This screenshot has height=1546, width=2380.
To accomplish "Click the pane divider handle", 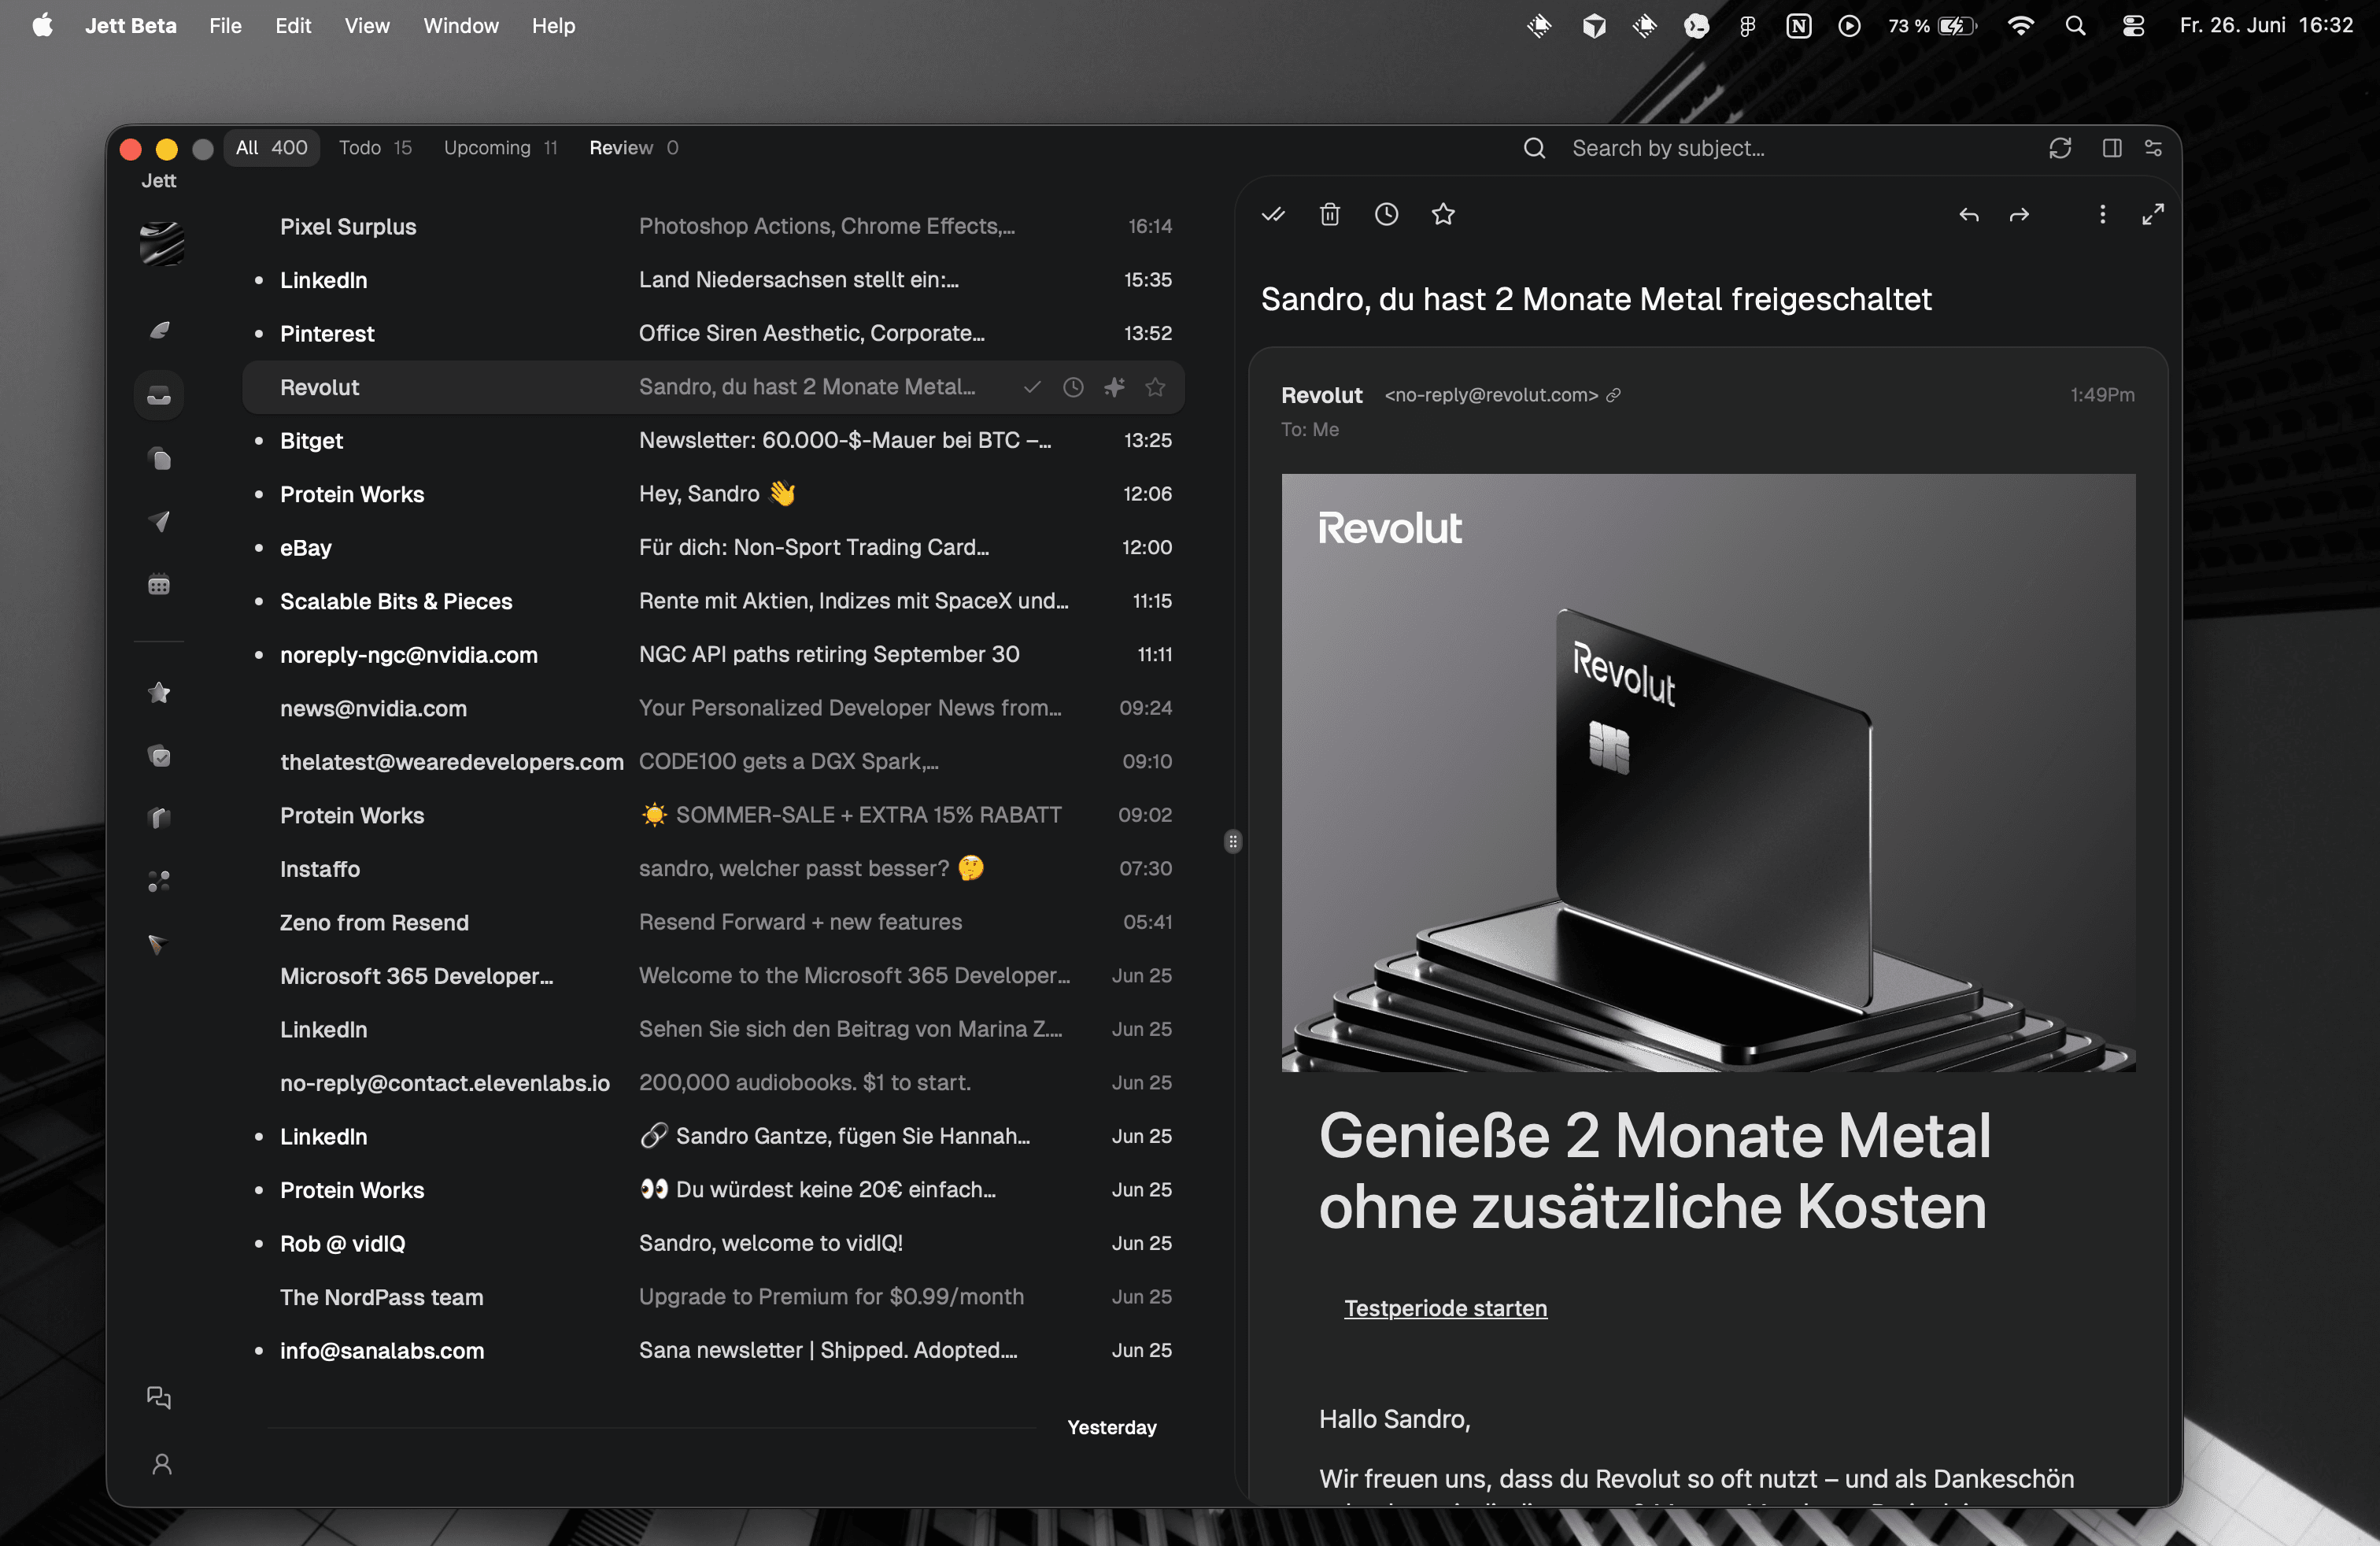I will tap(1233, 841).
